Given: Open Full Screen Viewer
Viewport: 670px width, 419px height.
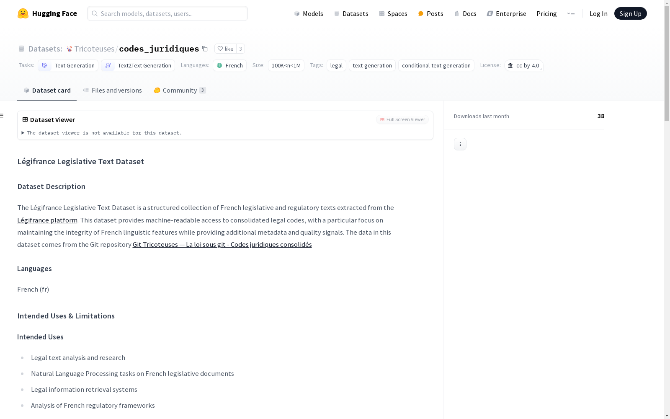Looking at the screenshot, I should [x=402, y=119].
